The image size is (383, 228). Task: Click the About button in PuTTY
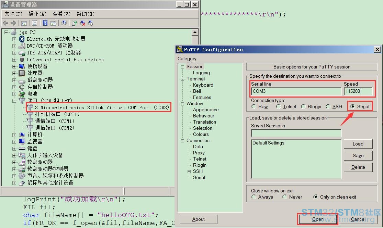[198, 219]
